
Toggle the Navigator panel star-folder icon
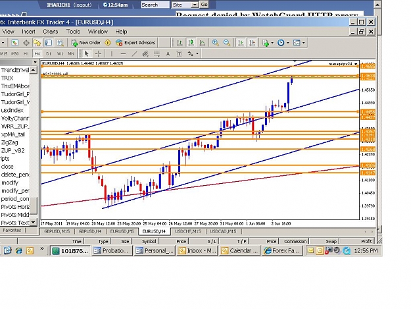pos(37,43)
